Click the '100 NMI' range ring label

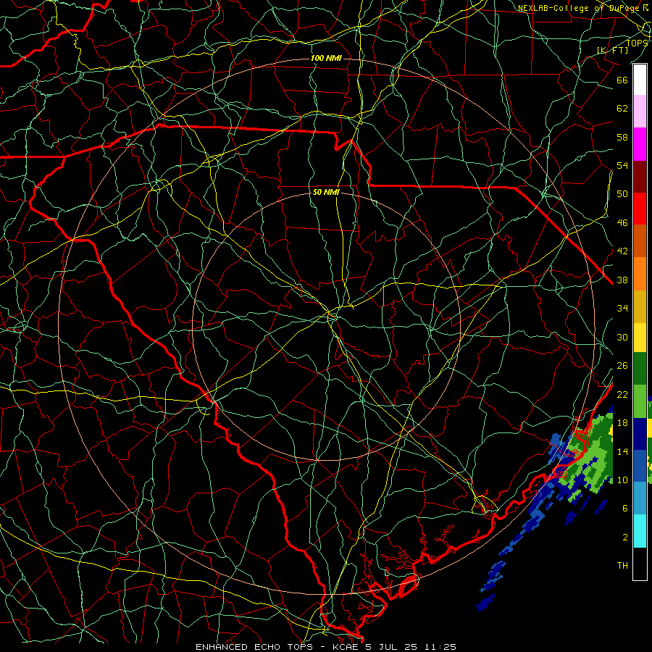326,58
